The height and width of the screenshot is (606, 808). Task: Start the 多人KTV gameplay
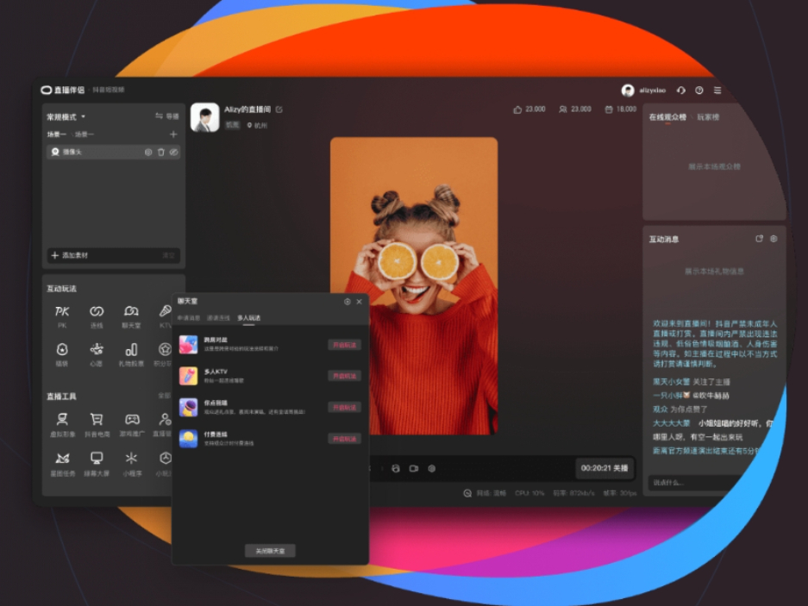[x=345, y=376]
